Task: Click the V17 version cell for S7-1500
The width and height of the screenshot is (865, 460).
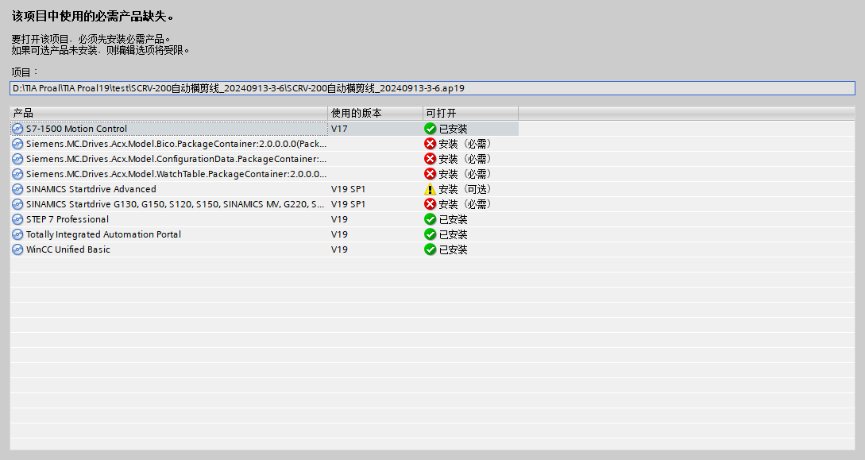Action: pos(340,129)
